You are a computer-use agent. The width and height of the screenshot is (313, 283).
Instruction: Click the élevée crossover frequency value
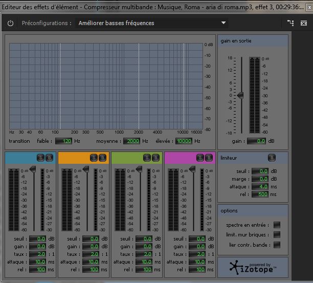pos(184,141)
